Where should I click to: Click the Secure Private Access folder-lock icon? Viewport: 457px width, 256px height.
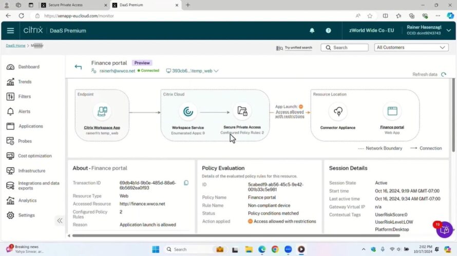[242, 111]
